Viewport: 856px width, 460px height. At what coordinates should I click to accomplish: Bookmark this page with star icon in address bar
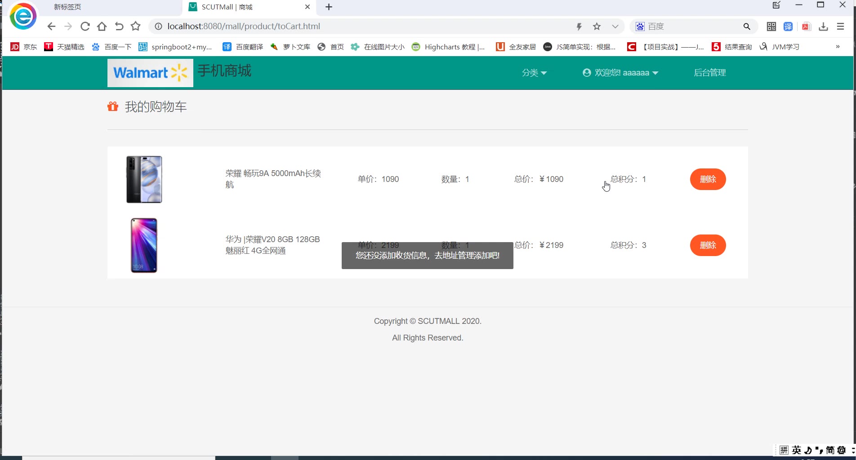click(x=597, y=27)
